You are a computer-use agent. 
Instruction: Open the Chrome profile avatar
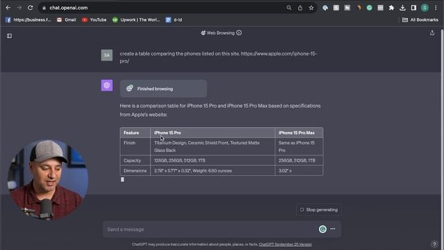click(425, 8)
